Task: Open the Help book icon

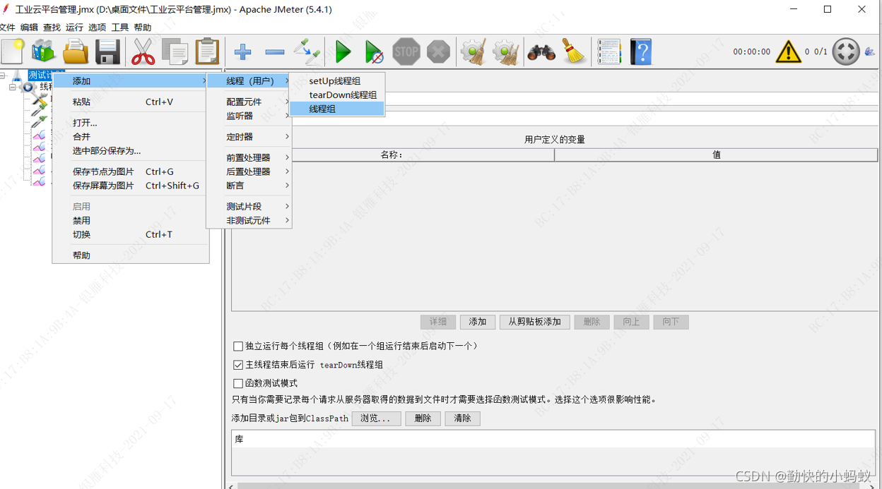Action: tap(640, 52)
